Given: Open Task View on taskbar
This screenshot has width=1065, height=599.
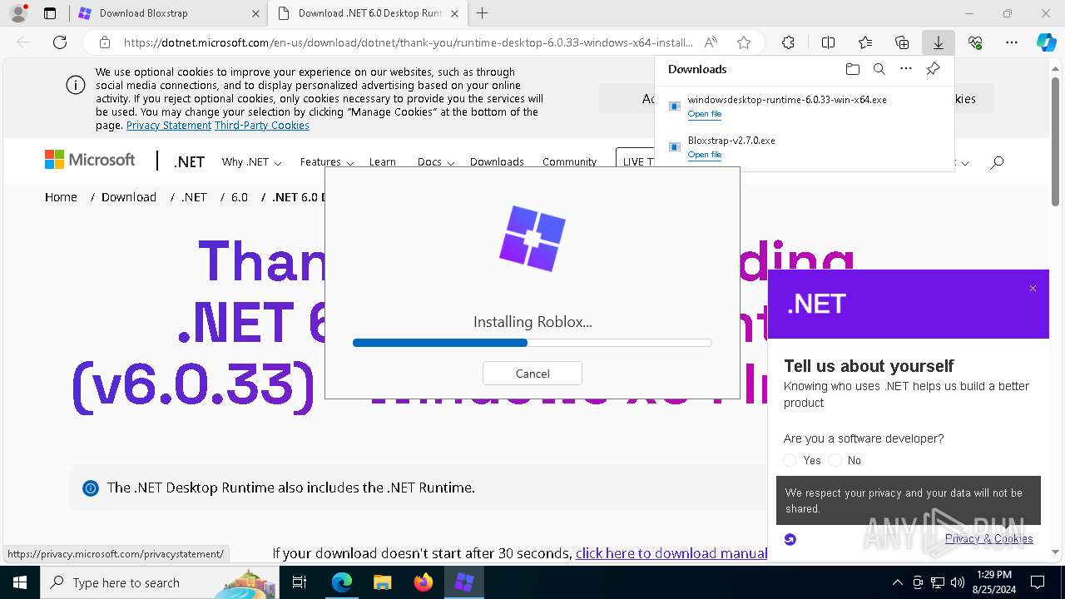Looking at the screenshot, I should click(300, 582).
